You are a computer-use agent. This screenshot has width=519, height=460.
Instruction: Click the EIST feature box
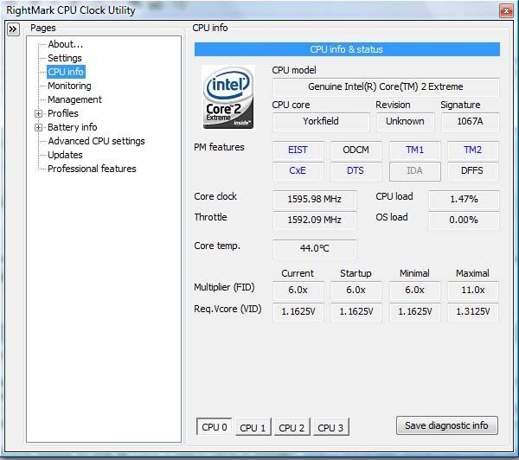coord(298,150)
